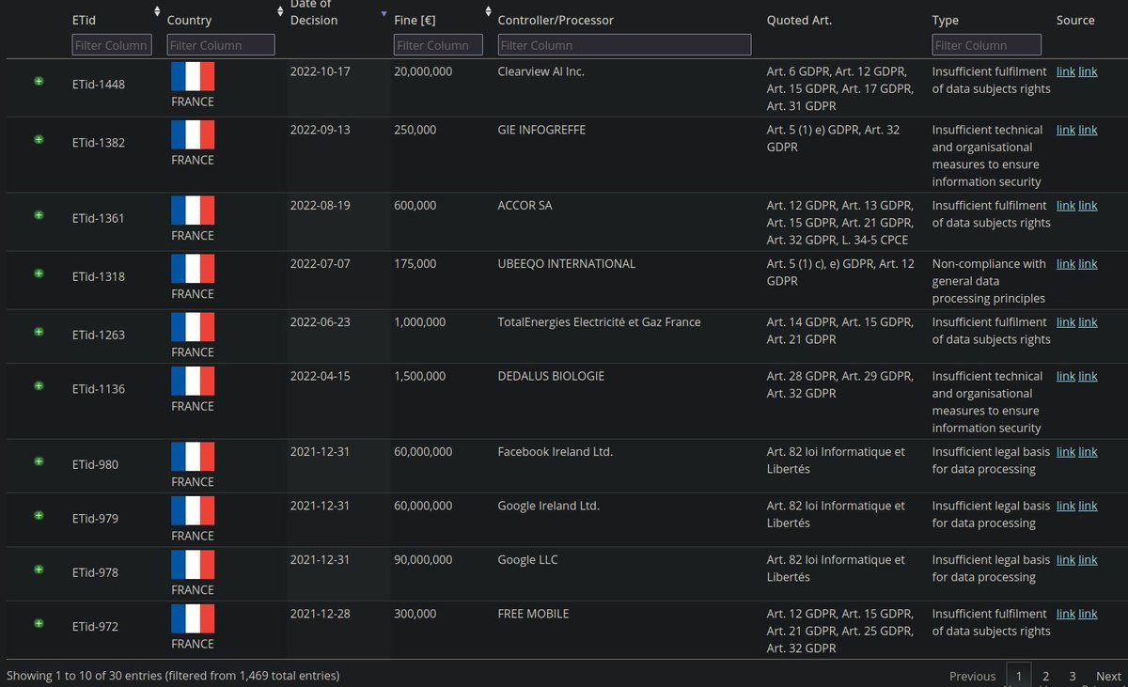Open the second source link for FREE MOBILE
The height and width of the screenshot is (687, 1128).
pyautogui.click(x=1088, y=614)
